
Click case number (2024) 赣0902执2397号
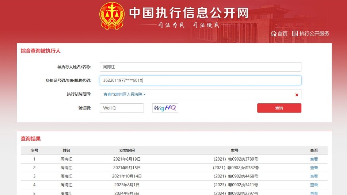(x=236, y=193)
